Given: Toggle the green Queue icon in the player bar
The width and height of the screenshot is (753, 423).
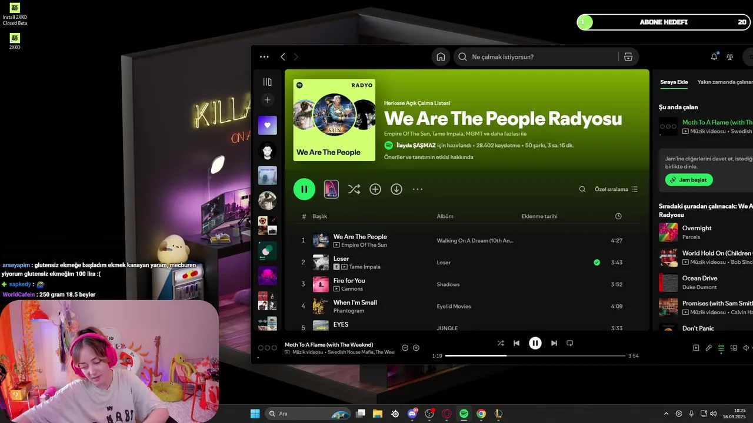Looking at the screenshot, I should (x=721, y=348).
